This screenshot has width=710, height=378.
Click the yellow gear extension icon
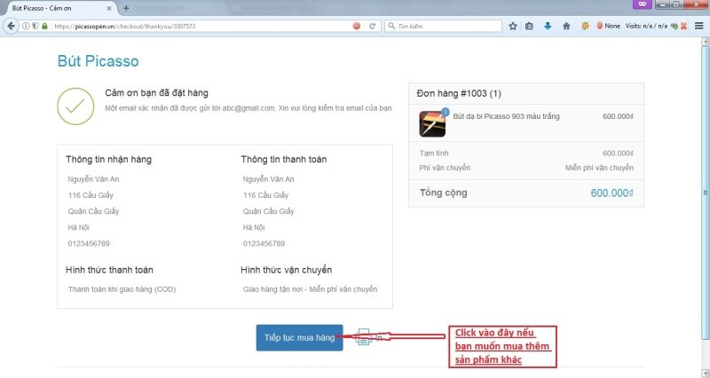585,27
